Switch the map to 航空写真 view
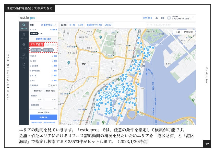This screenshot has width=215, height=152. click(x=188, y=32)
